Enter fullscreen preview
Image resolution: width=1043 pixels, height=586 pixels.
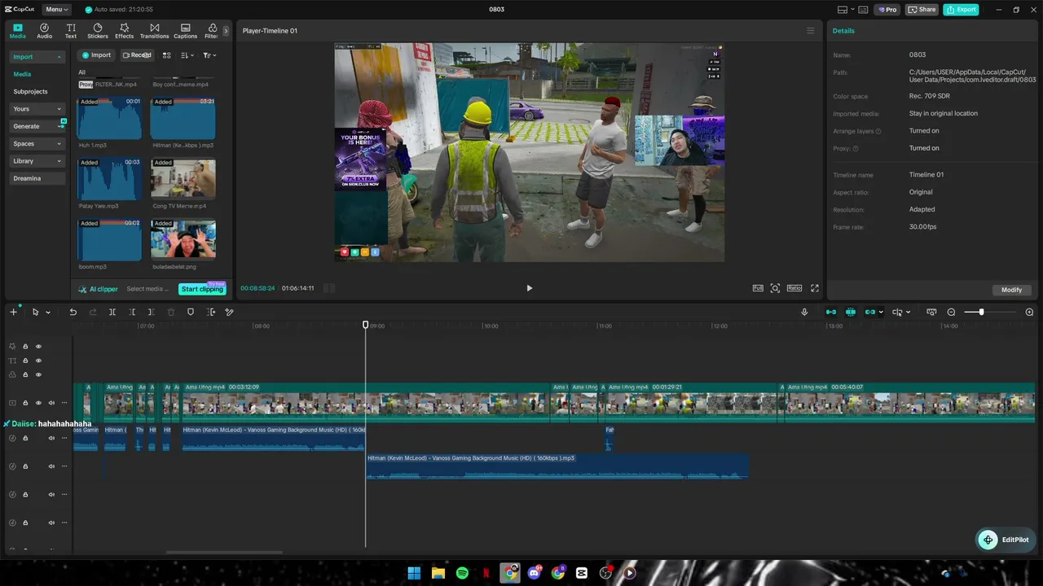tap(814, 288)
